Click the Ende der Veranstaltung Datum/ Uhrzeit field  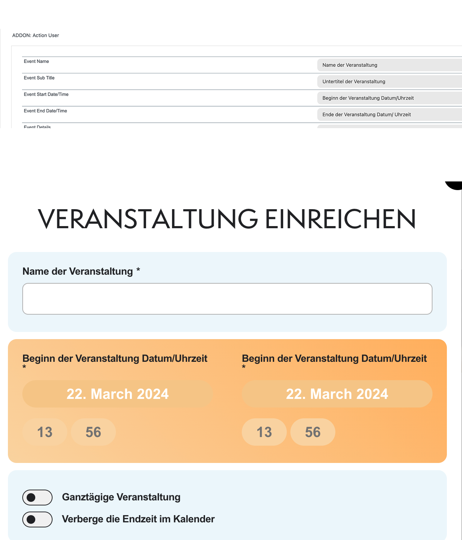(x=390, y=114)
